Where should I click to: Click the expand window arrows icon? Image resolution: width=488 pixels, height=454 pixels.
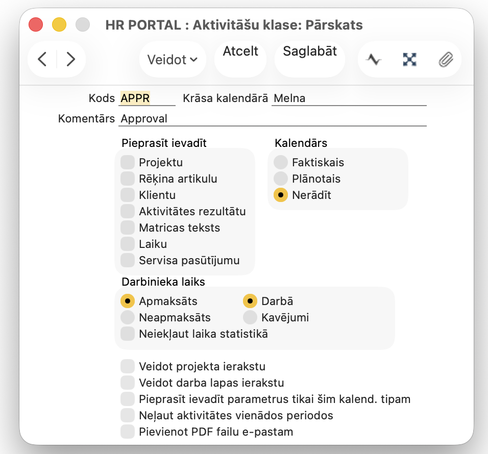coord(409,60)
